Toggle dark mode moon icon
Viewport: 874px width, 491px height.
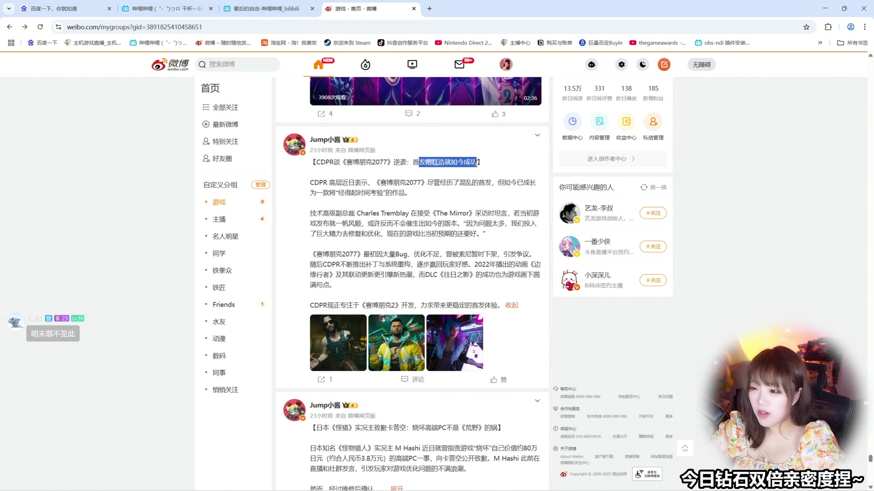point(643,65)
